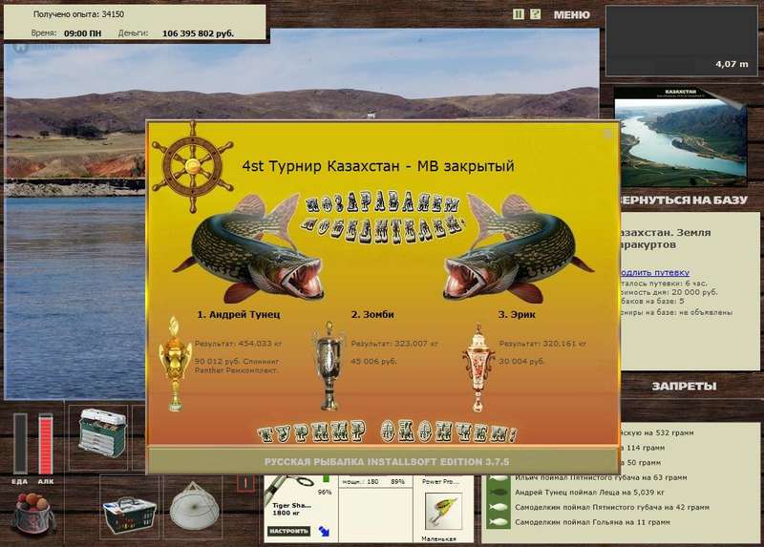Select the small spinner lure thumbnail

[x=443, y=511]
